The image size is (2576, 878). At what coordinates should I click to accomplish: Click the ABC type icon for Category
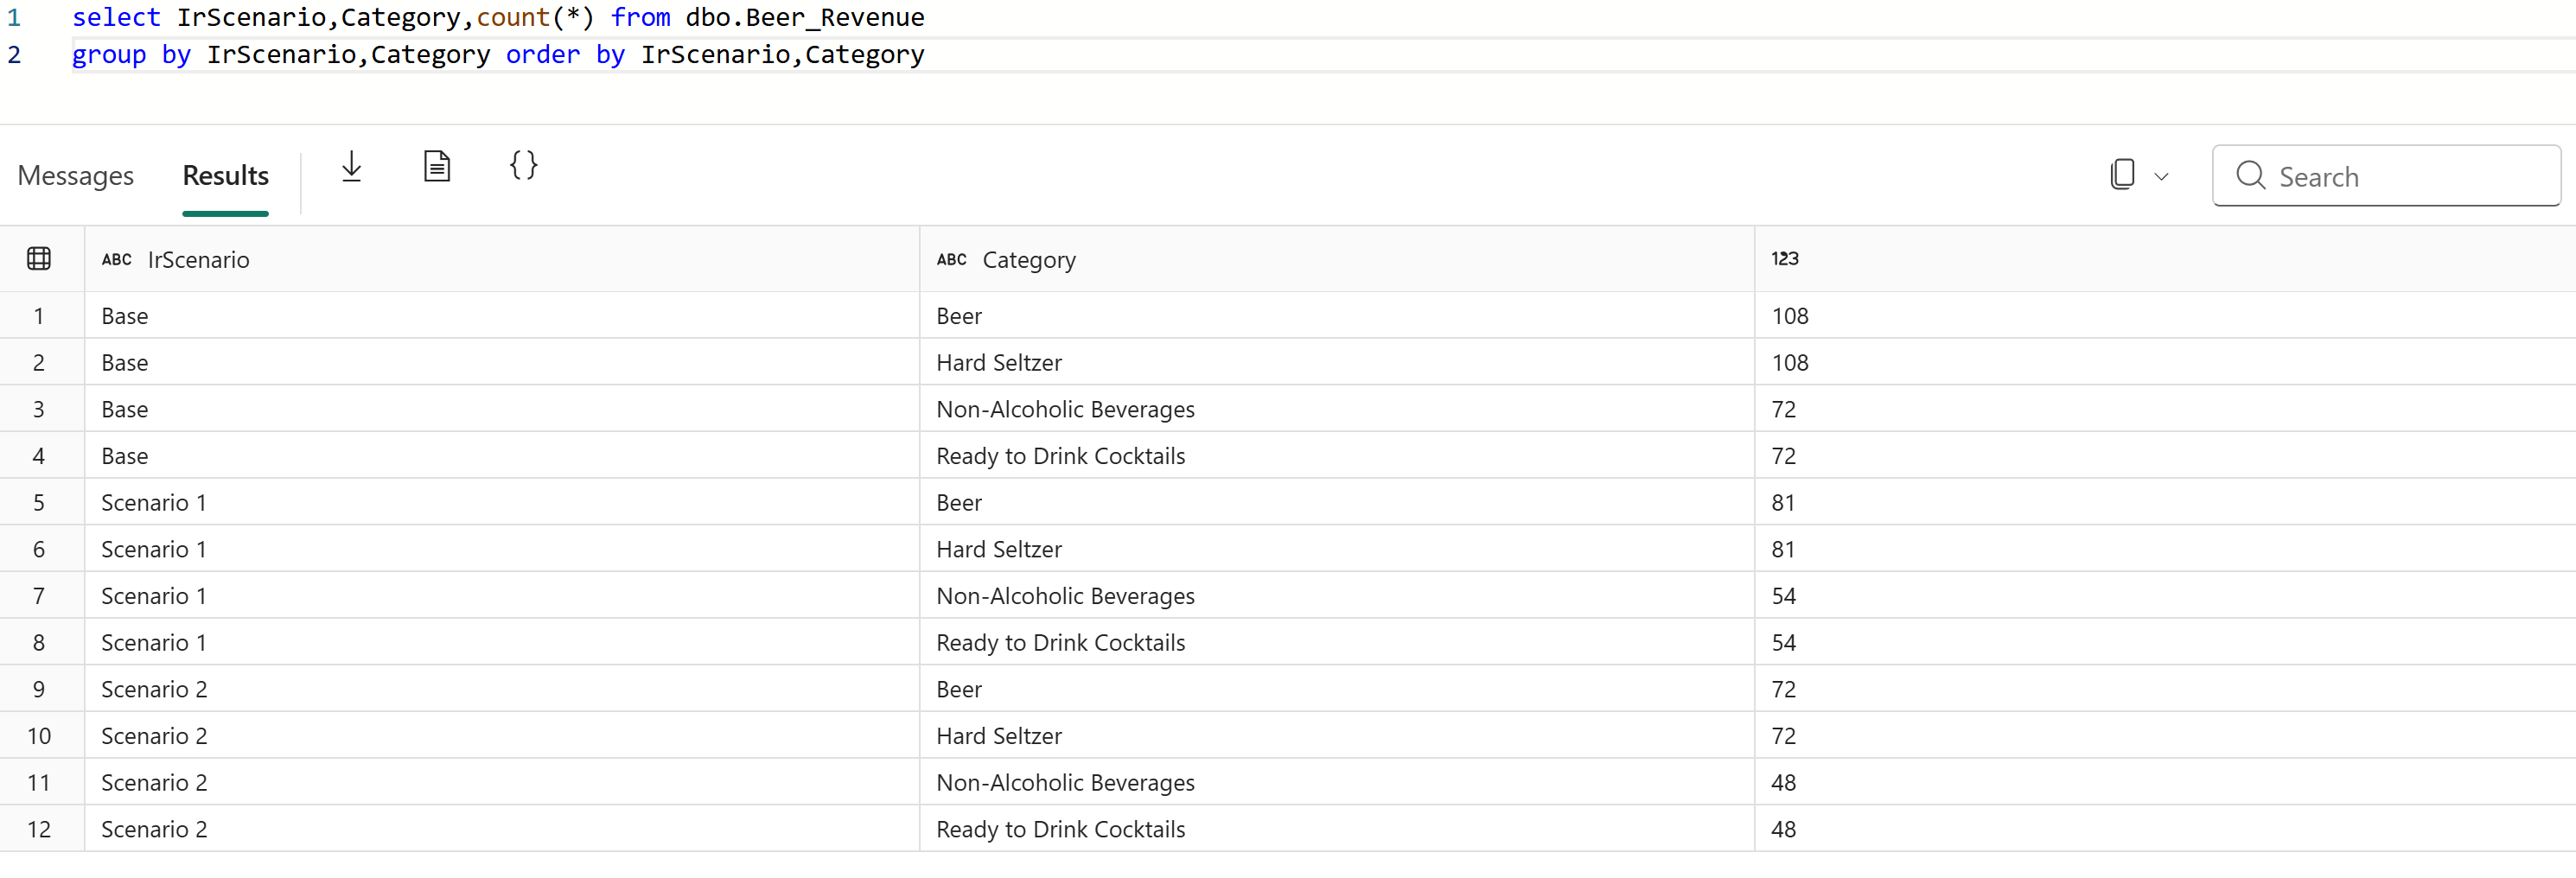coord(951,260)
